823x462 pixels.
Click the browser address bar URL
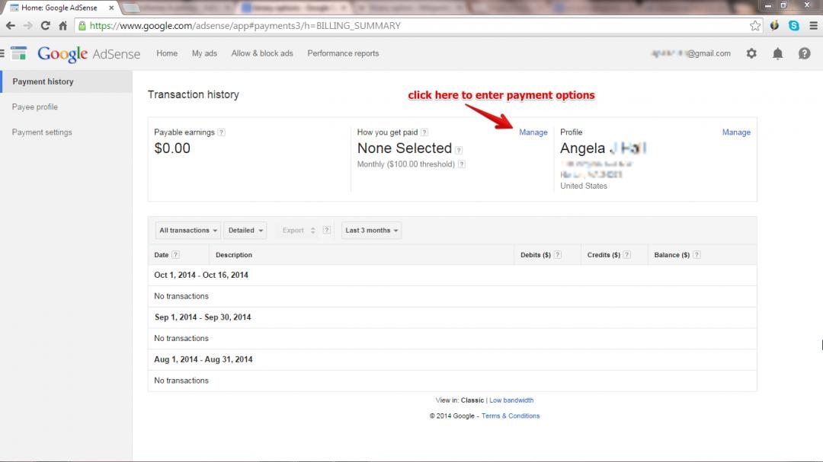coord(245,26)
